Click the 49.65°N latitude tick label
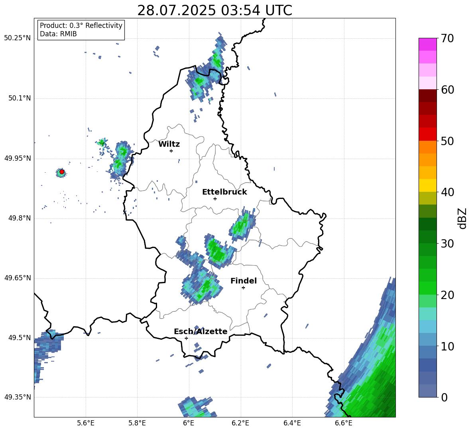This screenshot has width=472, height=431. click(x=17, y=277)
